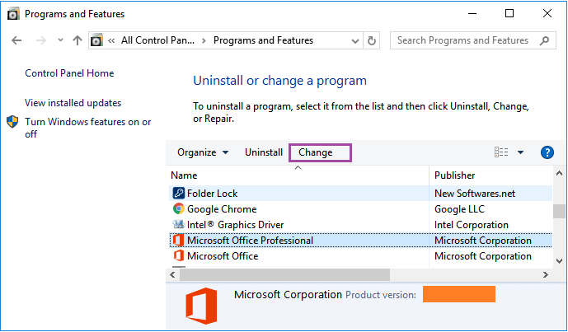
Task: Click the horizontal scroll left arrow
Action: point(173,275)
